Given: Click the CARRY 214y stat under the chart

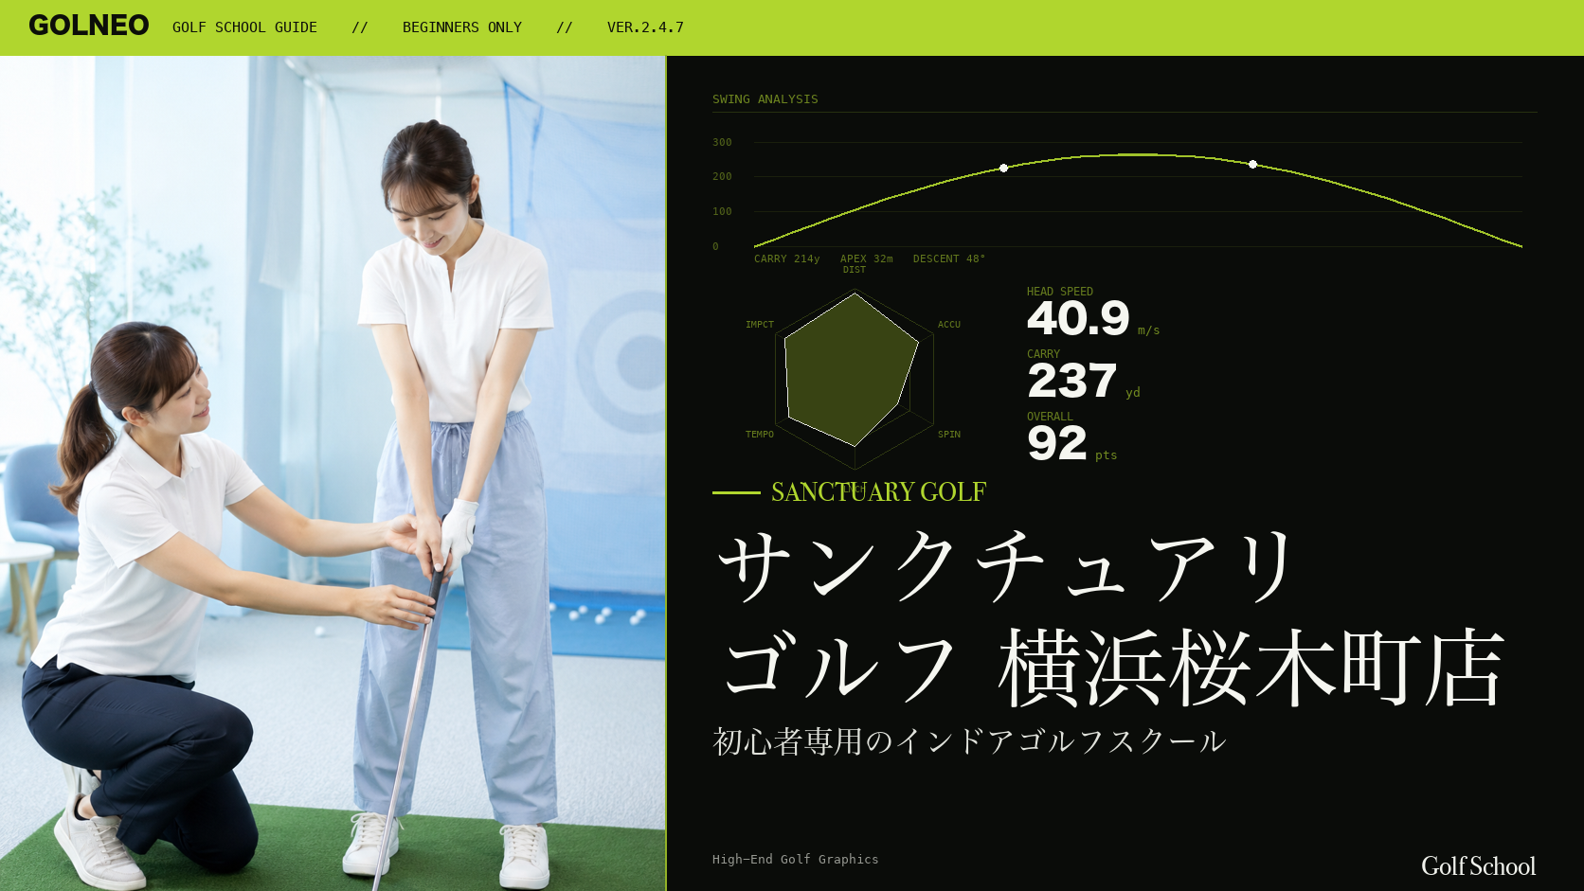Looking at the screenshot, I should click(x=787, y=258).
